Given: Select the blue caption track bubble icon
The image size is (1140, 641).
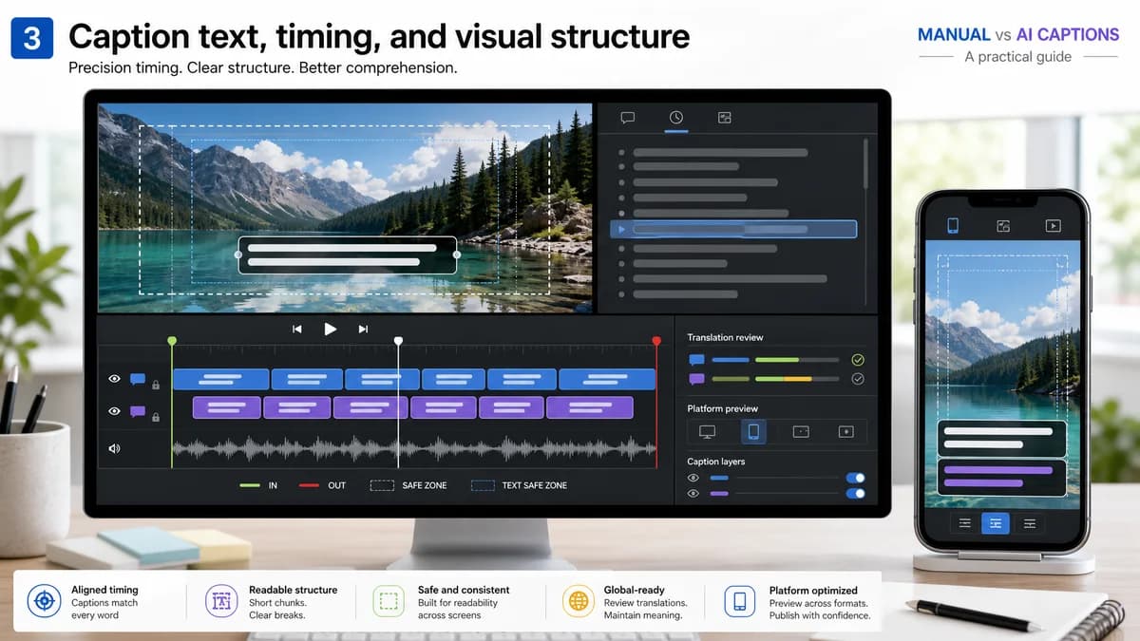Looking at the screenshot, I should 138,380.
